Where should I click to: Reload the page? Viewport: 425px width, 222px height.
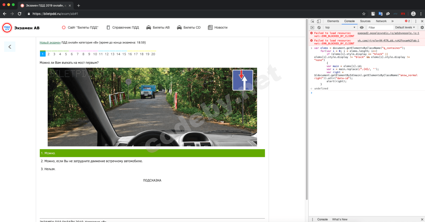20,14
